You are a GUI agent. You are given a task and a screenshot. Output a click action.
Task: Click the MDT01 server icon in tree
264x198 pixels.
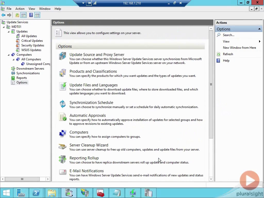pos(8,27)
